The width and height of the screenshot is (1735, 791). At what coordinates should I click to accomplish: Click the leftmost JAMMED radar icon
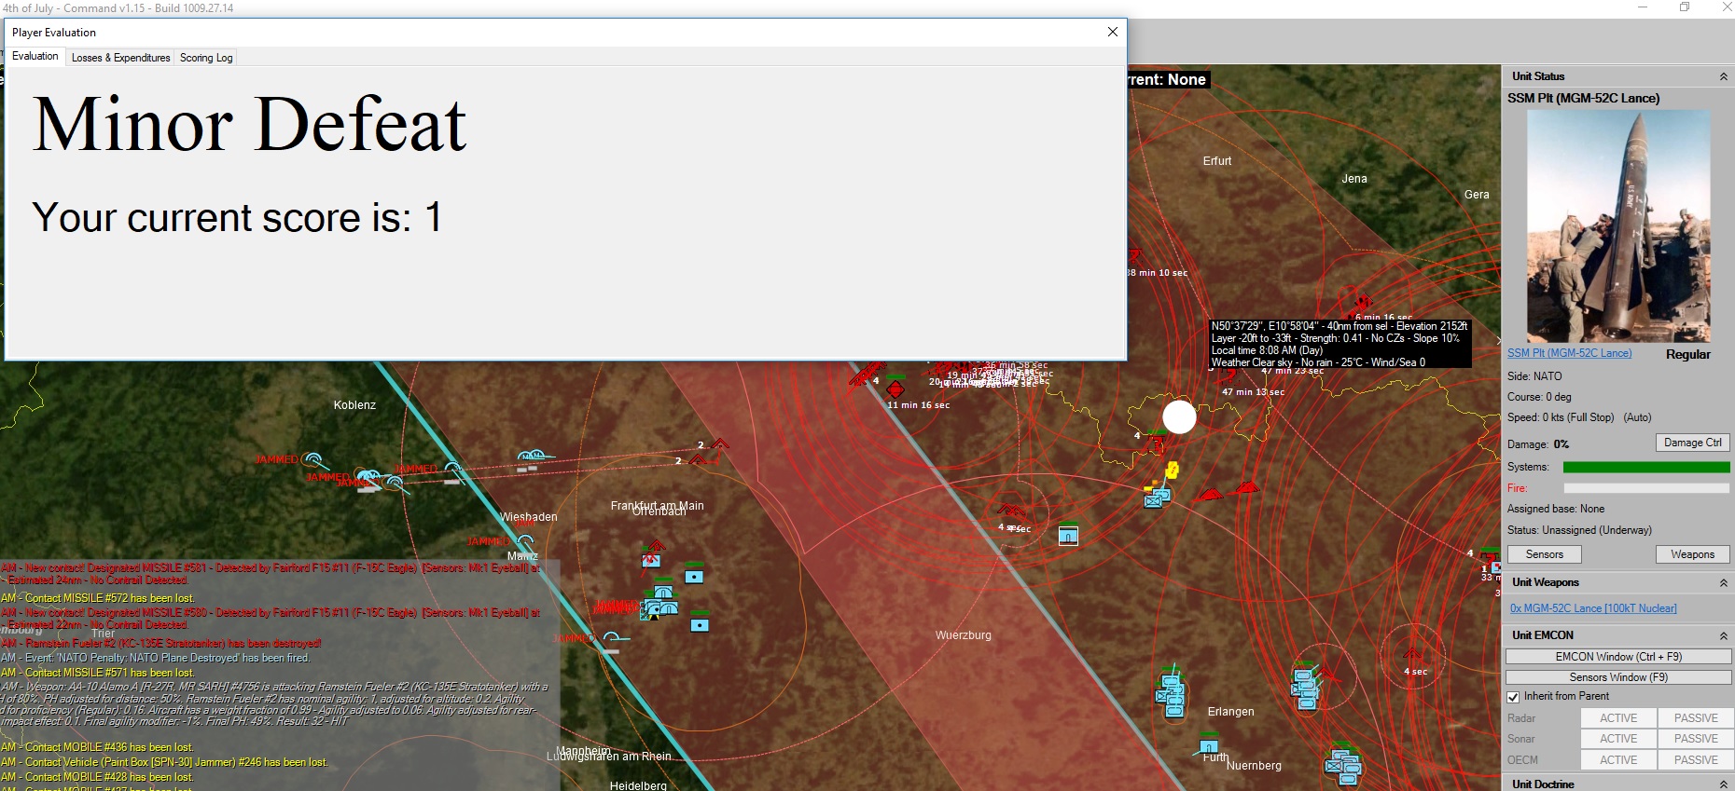coord(313,460)
